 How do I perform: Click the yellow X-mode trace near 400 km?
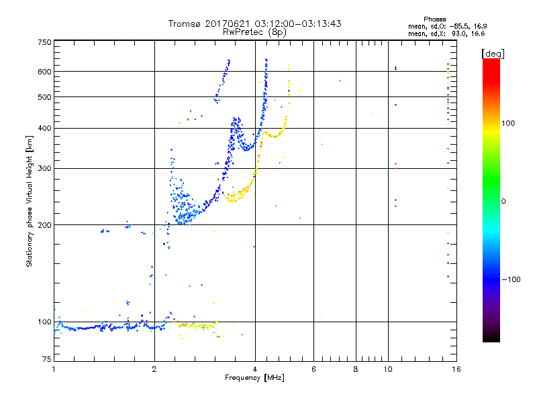coord(274,134)
